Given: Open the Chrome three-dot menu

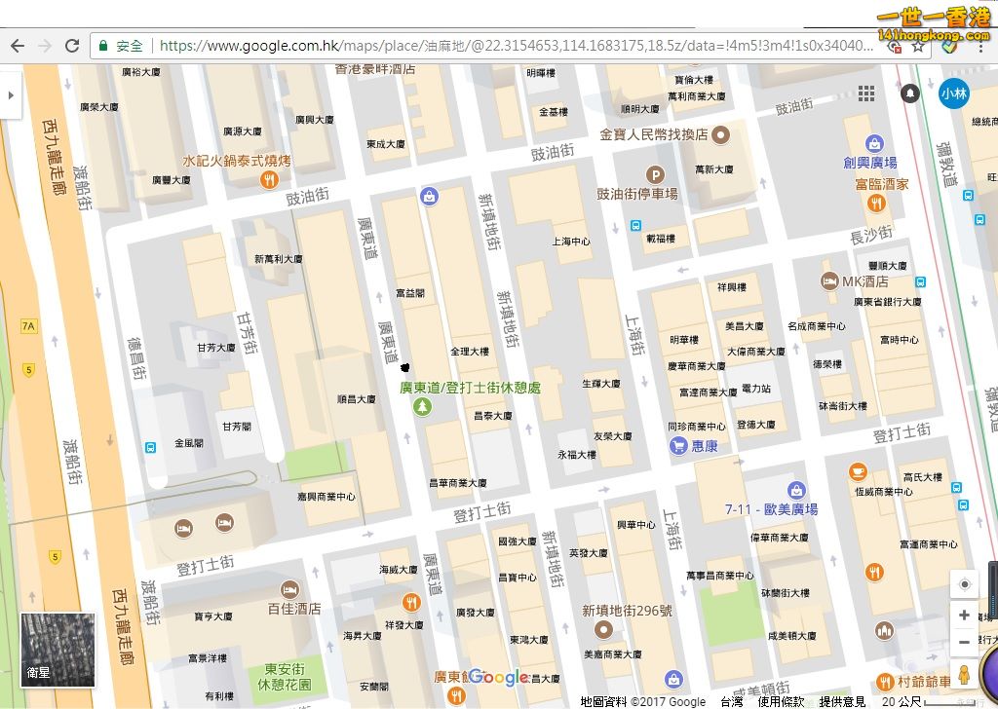Looking at the screenshot, I should tap(980, 46).
